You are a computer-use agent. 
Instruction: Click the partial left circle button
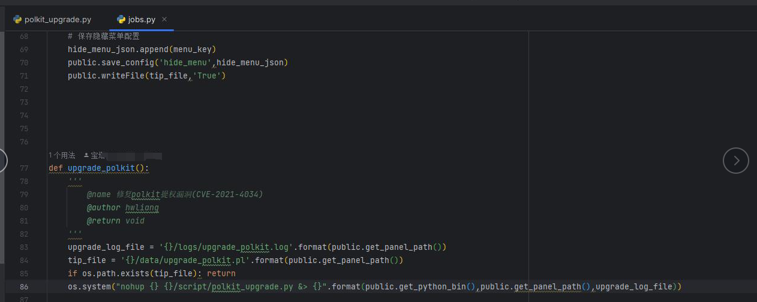coord(3,161)
